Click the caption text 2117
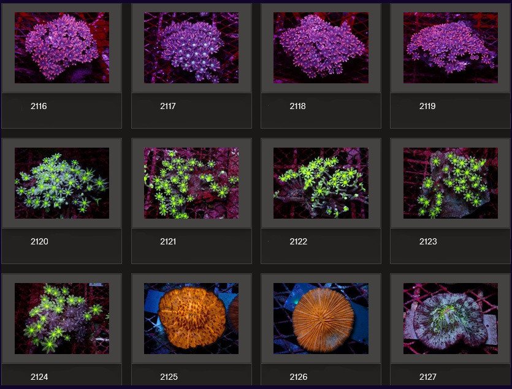The width and height of the screenshot is (512, 389). [168, 106]
